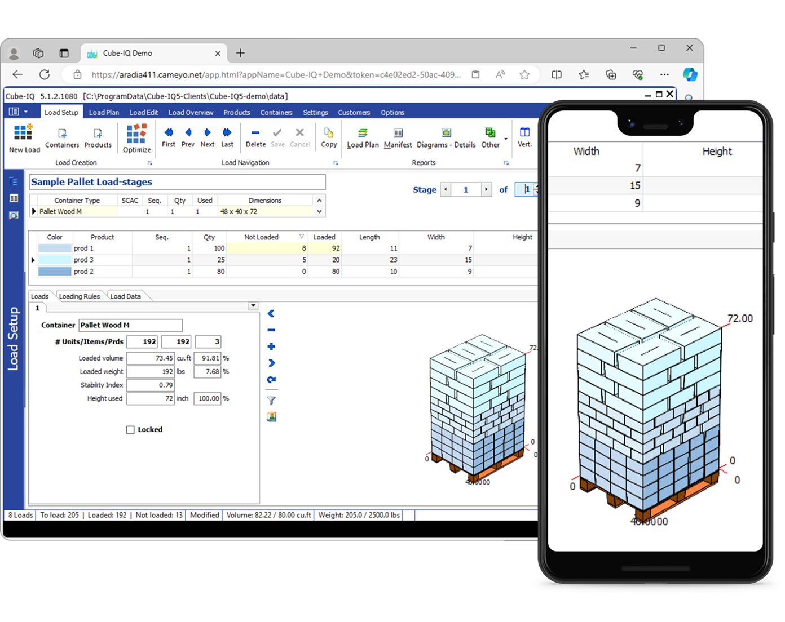Click the Stage next arrow

(486, 189)
